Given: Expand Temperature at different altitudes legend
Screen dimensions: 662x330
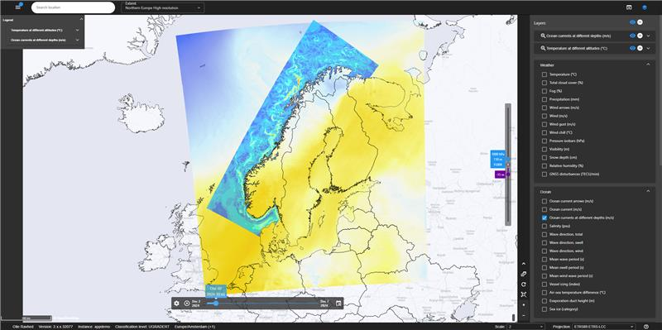Looking at the screenshot, I should click(x=77, y=31).
